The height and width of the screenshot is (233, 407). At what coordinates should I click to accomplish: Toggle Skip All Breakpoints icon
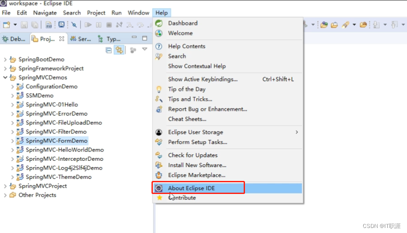(x=74, y=25)
